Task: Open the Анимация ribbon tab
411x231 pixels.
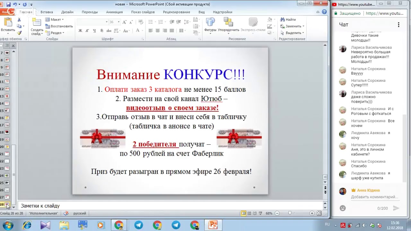Action: click(114, 12)
